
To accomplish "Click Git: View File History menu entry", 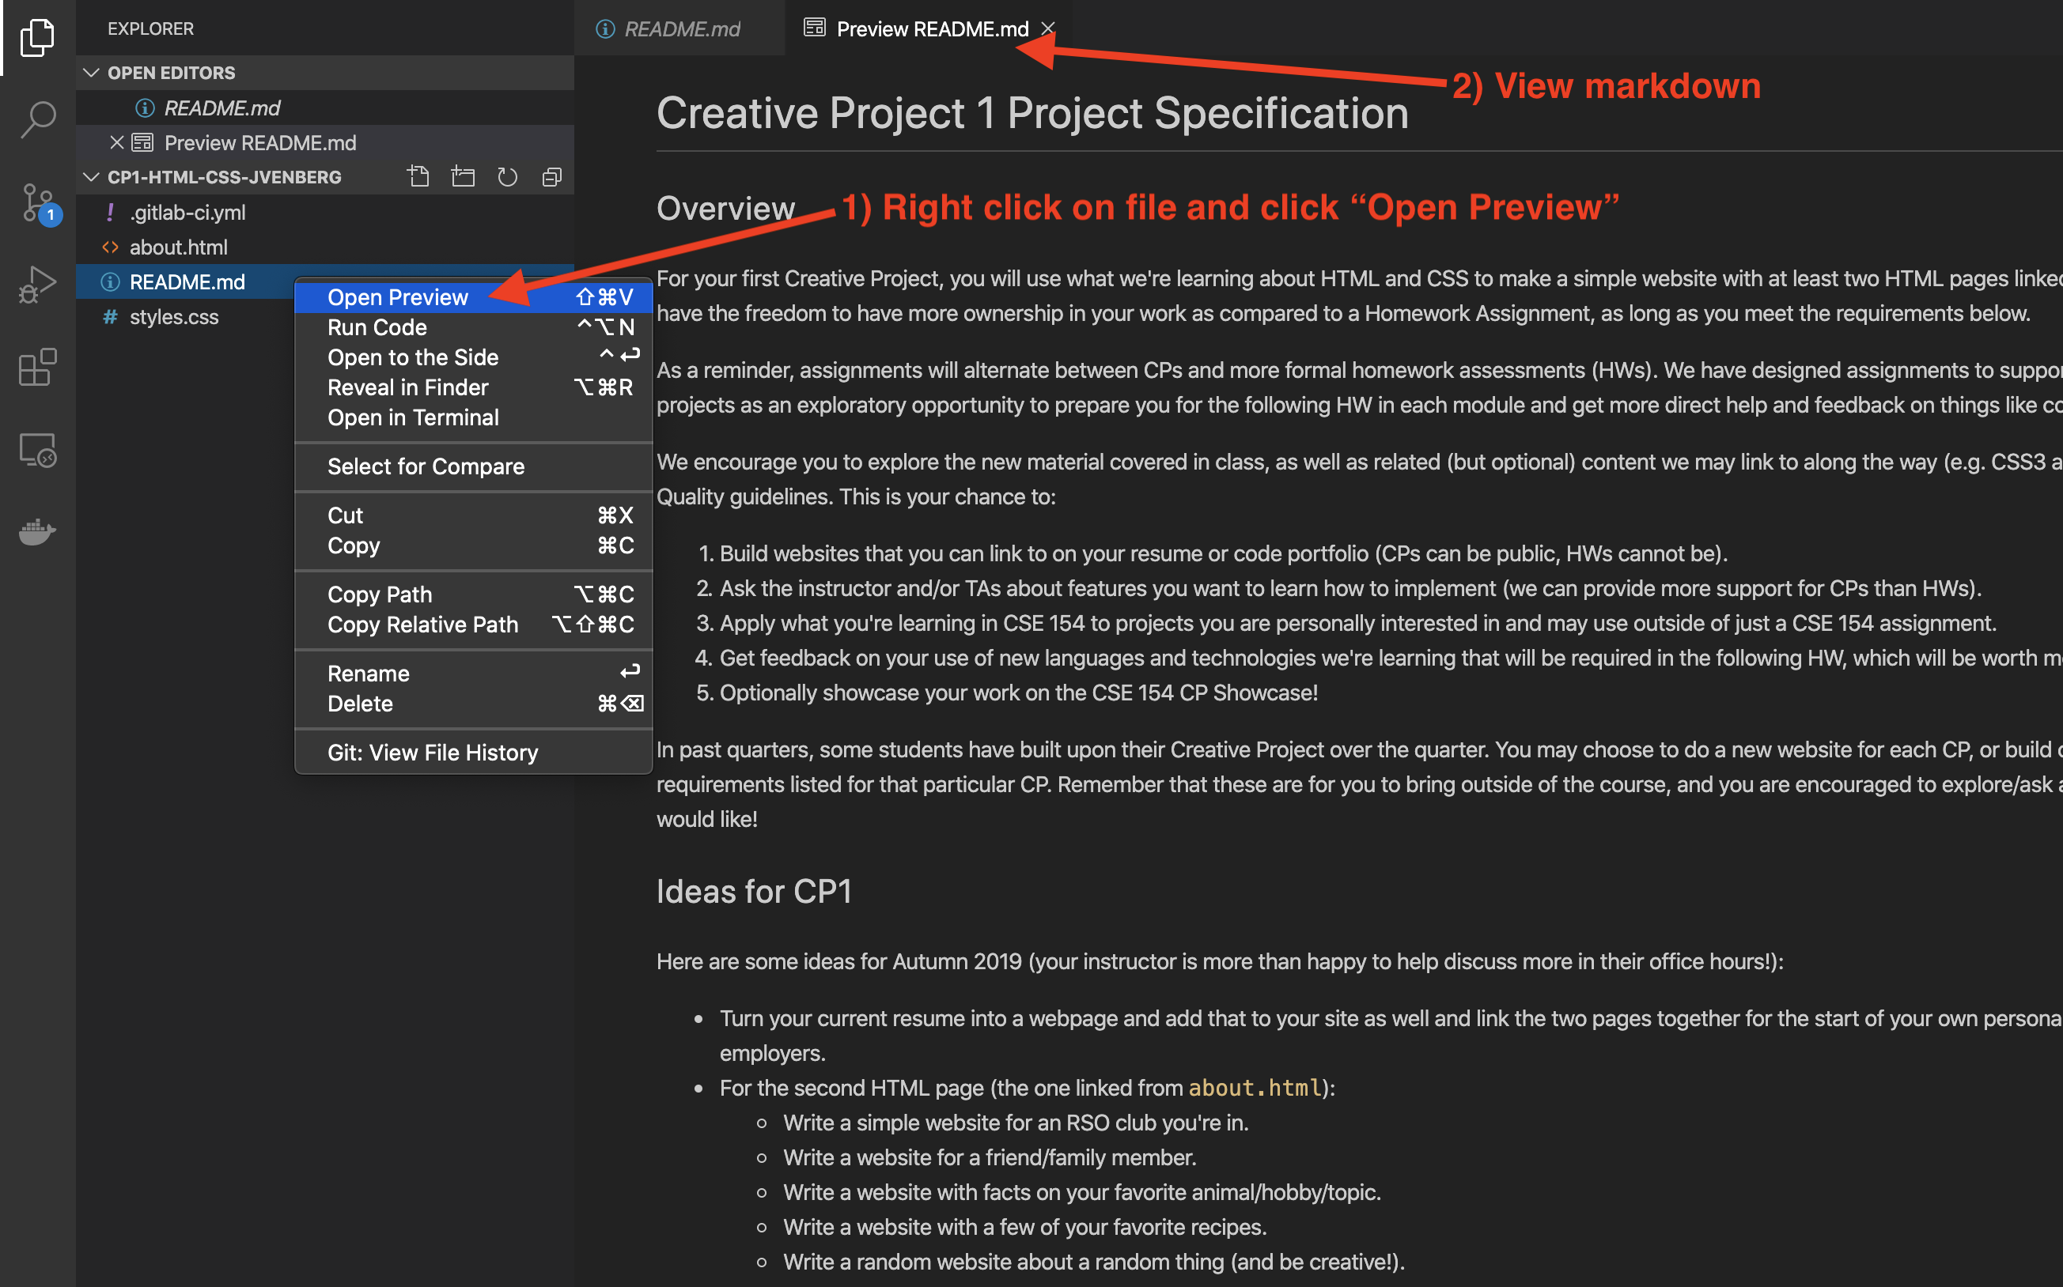I will (x=432, y=752).
